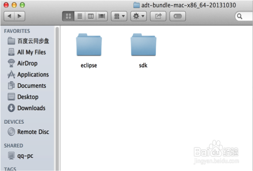The image size is (253, 171).
Task: Click the DEVICES section header
Action: [x=14, y=122]
